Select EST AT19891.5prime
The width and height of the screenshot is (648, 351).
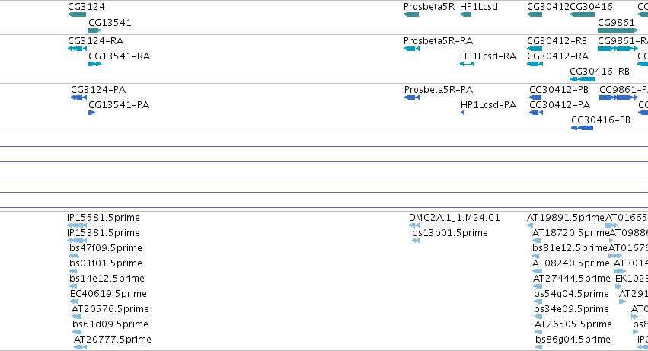coord(530,225)
